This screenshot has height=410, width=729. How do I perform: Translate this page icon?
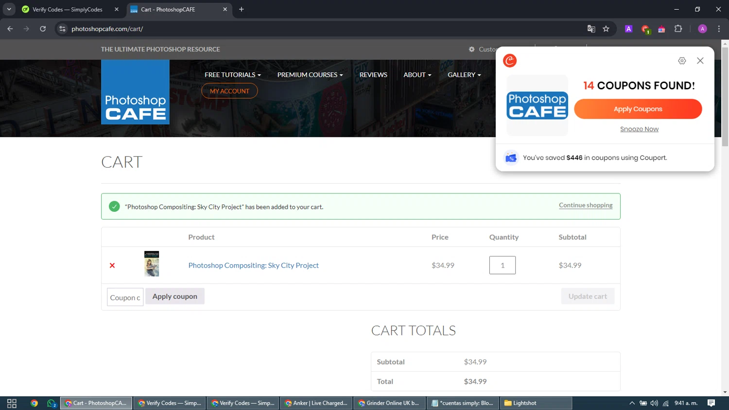pos(591,29)
